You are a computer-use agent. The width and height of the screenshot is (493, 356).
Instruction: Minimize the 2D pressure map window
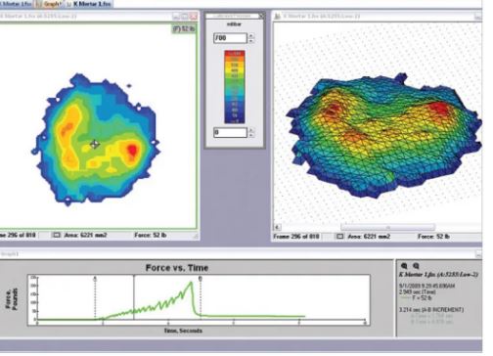click(176, 16)
